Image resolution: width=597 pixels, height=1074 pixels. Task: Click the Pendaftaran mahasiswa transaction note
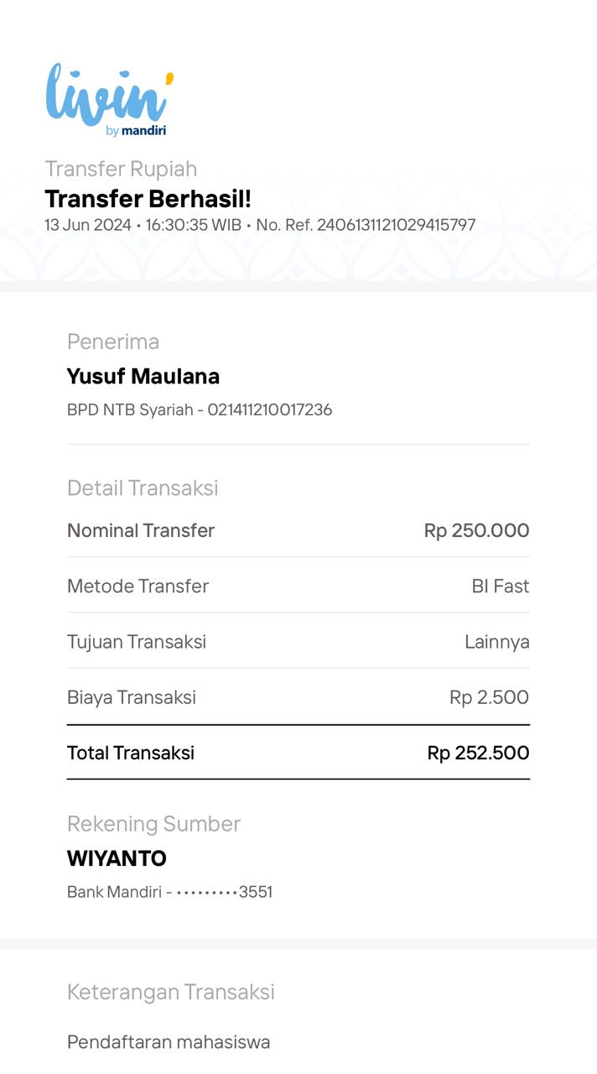[x=169, y=1042]
